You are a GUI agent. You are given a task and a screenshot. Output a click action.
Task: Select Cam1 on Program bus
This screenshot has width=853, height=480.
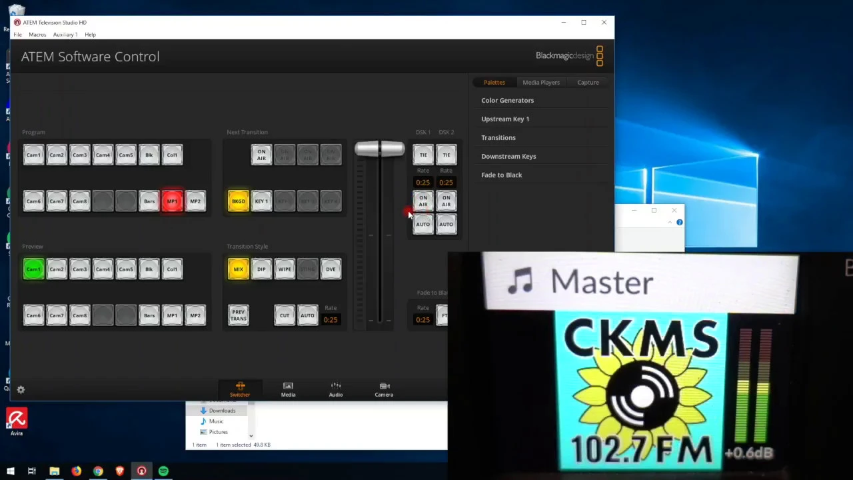[x=33, y=155]
